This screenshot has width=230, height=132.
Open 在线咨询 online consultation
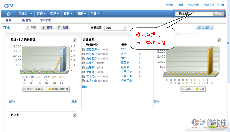(x=205, y=28)
